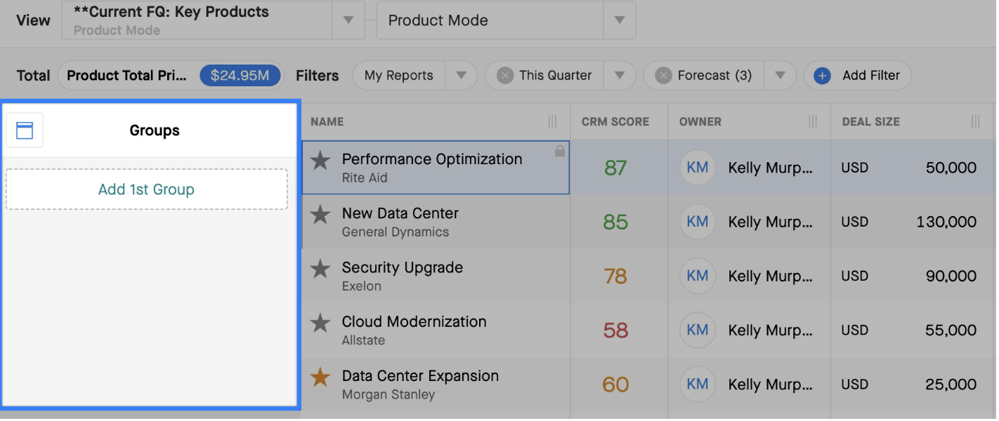Click KM avatar in Morgan Stanley row
999x421 pixels.
(x=698, y=384)
